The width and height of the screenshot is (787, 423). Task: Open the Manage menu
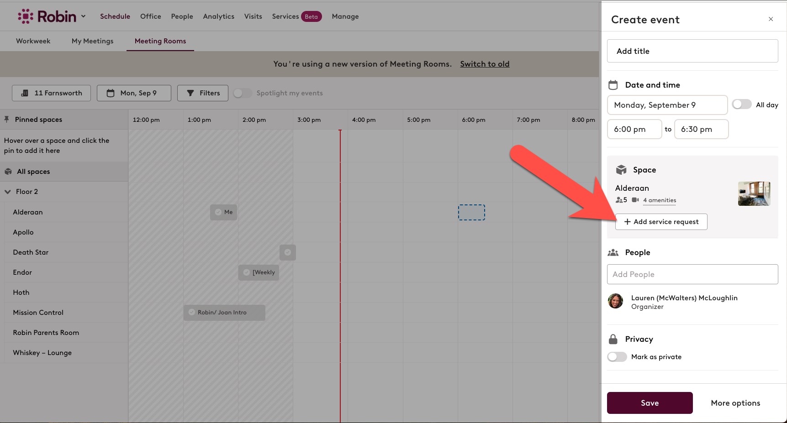[x=345, y=16]
